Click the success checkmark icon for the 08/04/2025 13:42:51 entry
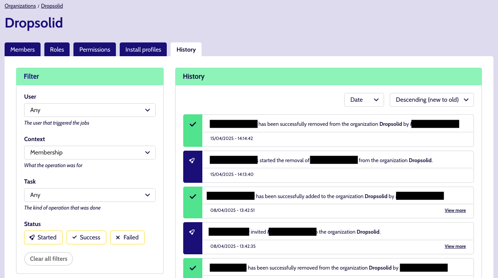This screenshot has height=278, width=498. coord(193,197)
